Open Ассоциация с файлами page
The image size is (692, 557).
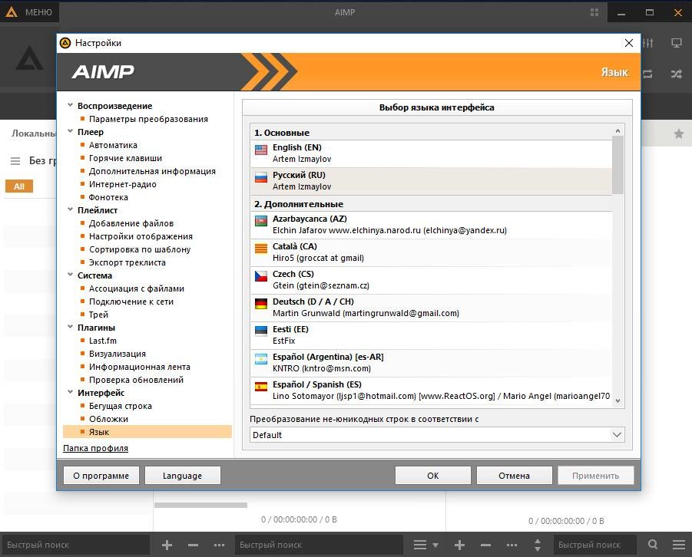point(137,288)
